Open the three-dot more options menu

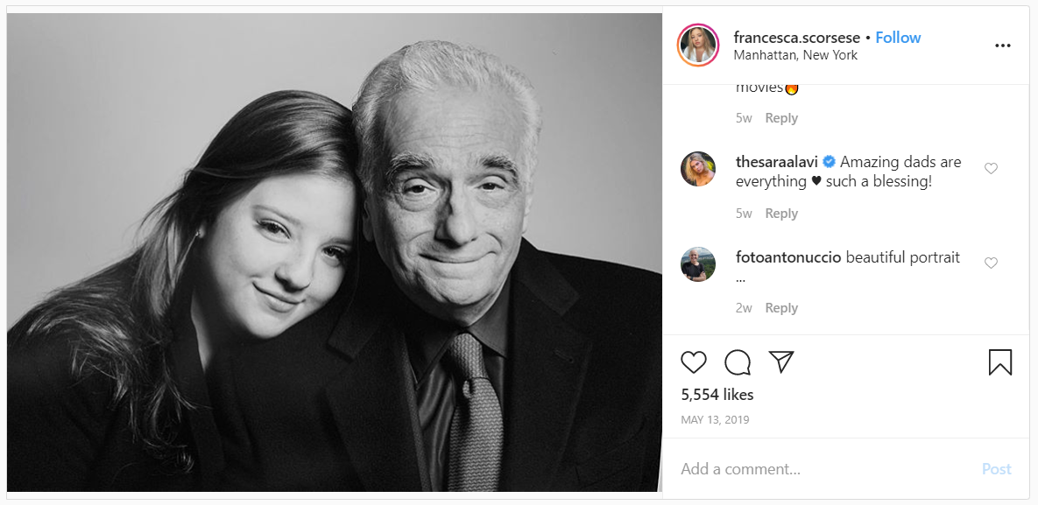pyautogui.click(x=1003, y=46)
